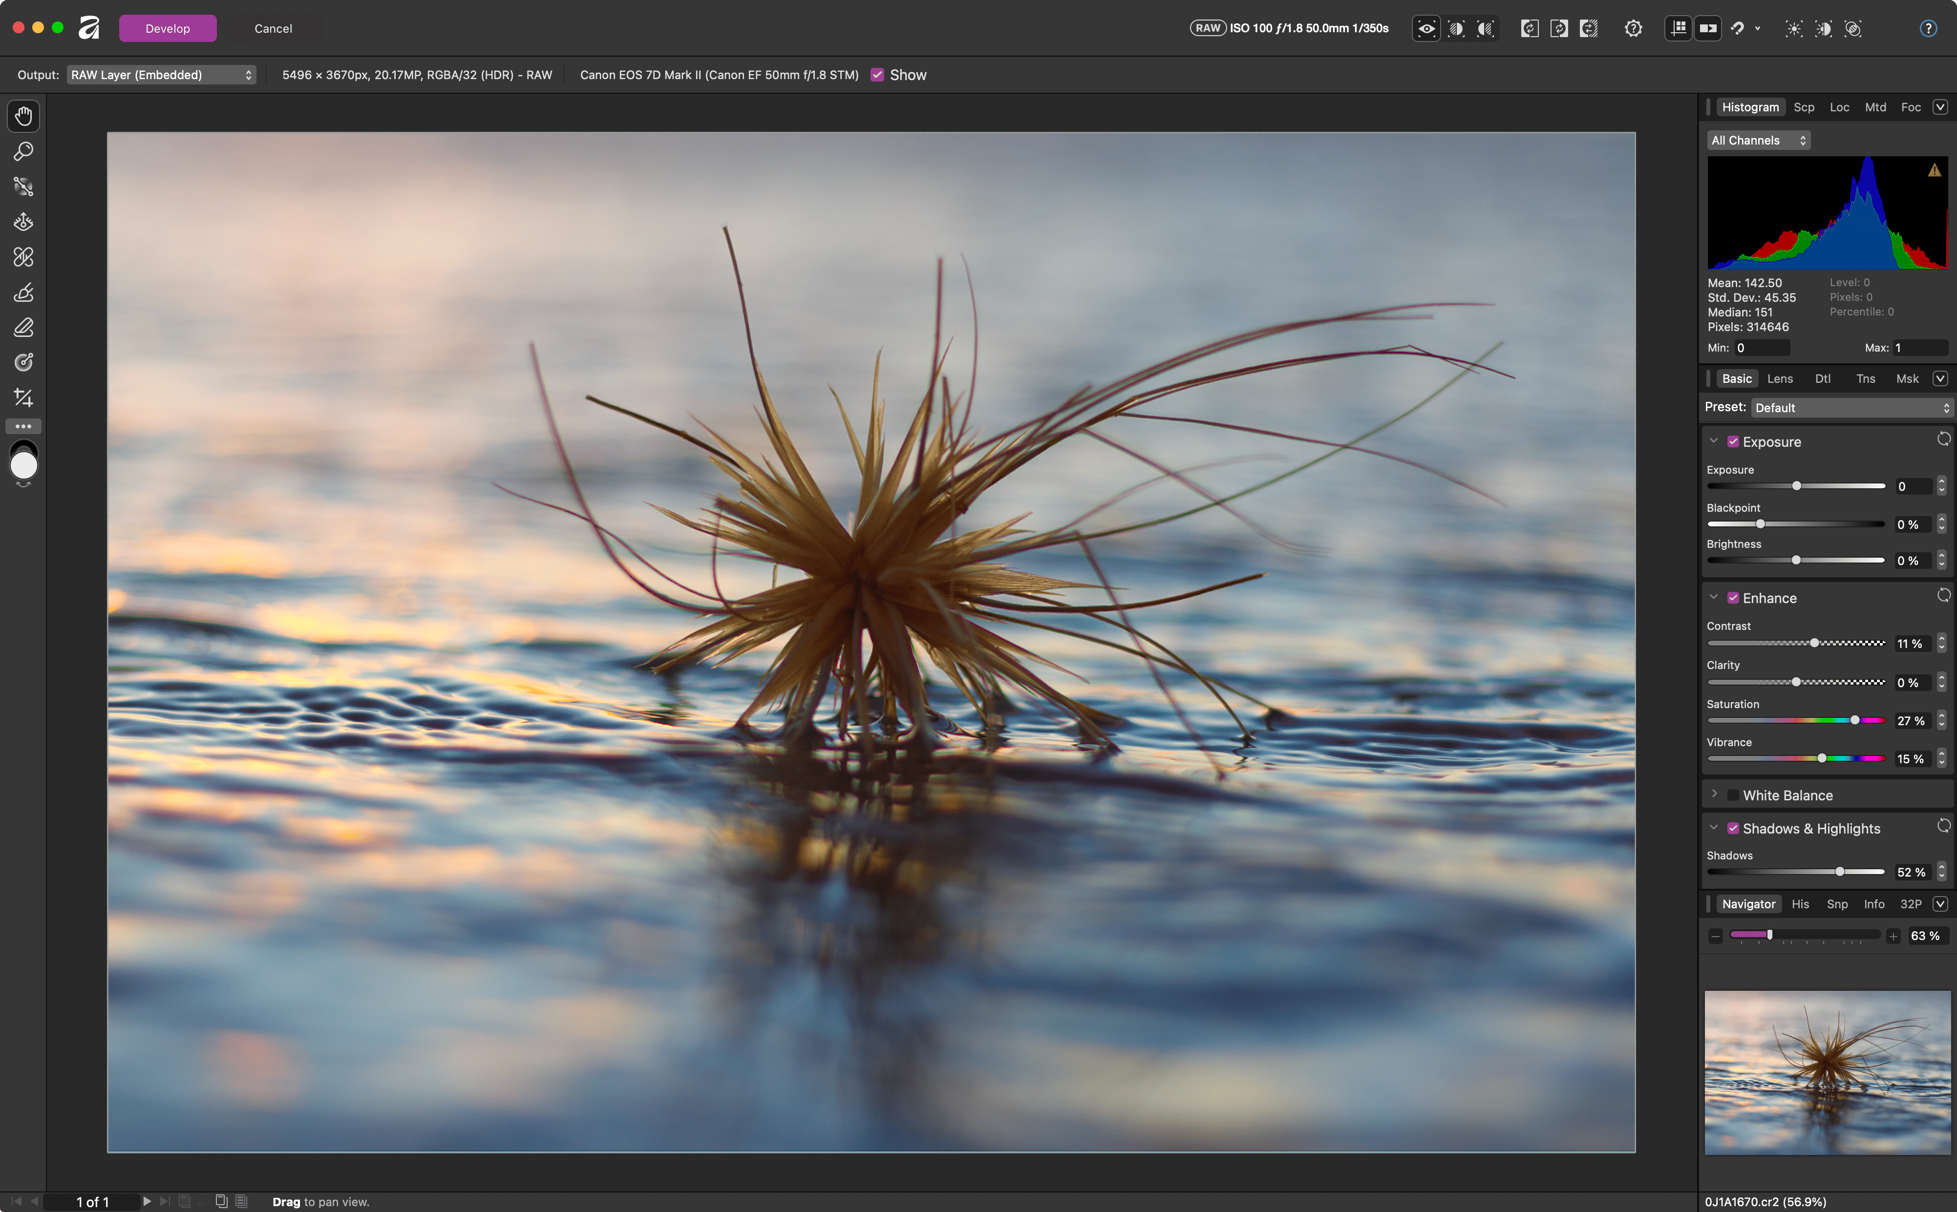Viewport: 1957px width, 1212px height.
Task: Select the Blemish Removal tool
Action: pyautogui.click(x=23, y=257)
